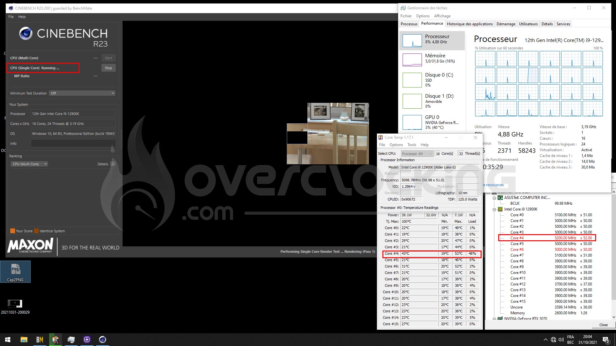
Task: Open the Minimum Test Duration dropdown
Action: click(82, 93)
